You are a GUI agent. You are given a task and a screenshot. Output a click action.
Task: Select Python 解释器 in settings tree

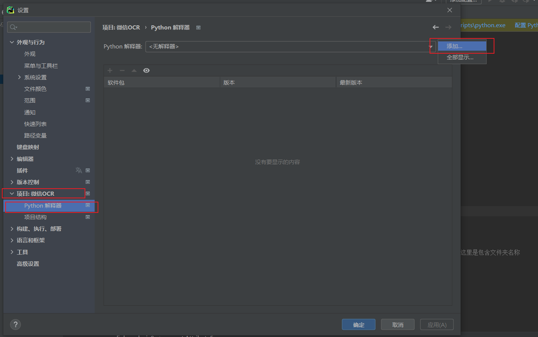(x=49, y=205)
